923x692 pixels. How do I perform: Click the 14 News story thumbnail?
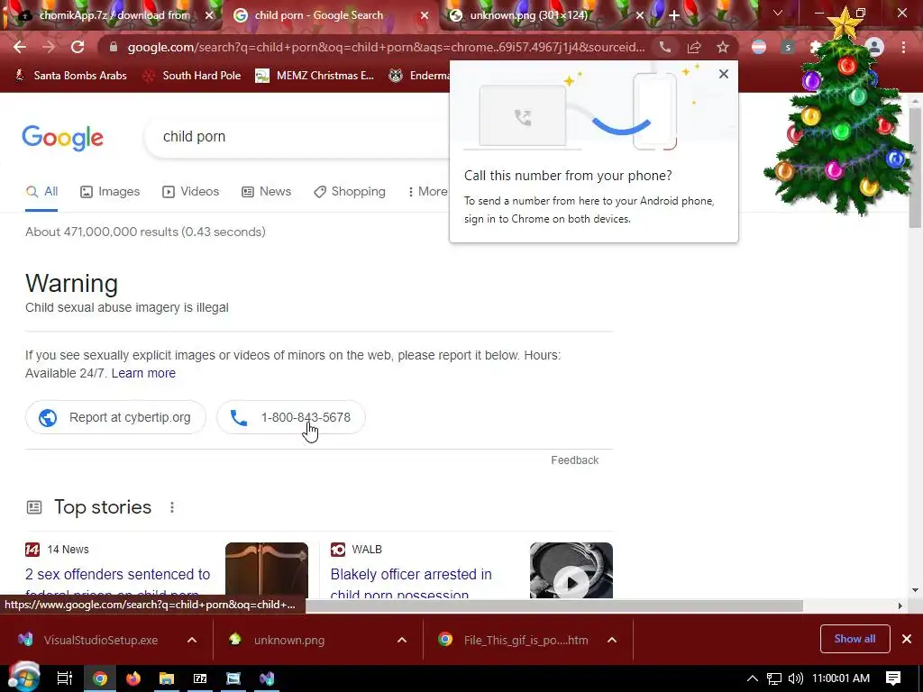click(267, 570)
